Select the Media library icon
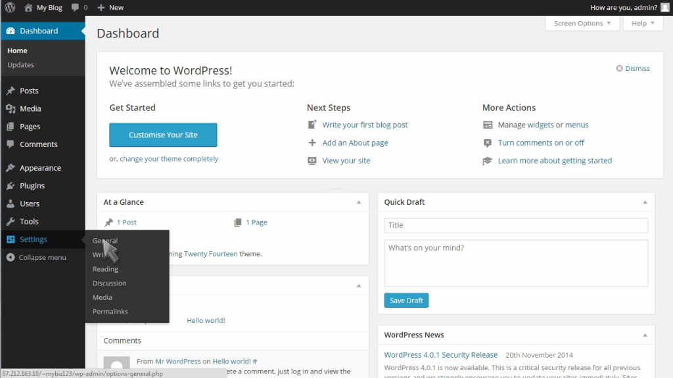The image size is (673, 378). (11, 108)
